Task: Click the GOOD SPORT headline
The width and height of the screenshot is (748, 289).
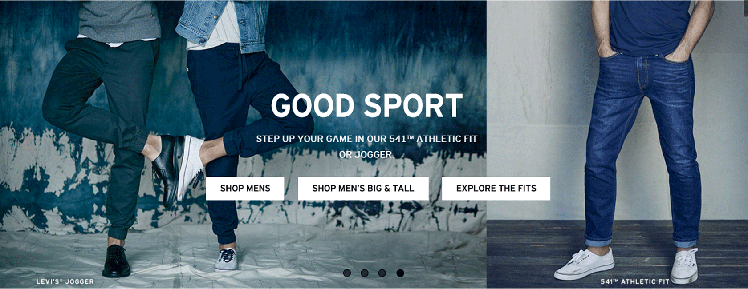Action: point(367,106)
